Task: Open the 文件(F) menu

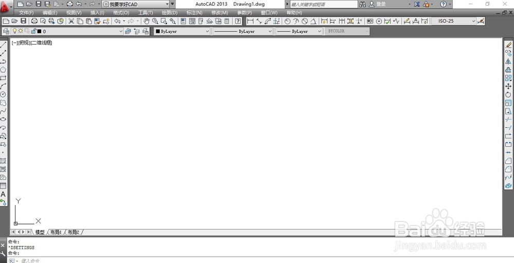Action: pyautogui.click(x=26, y=13)
